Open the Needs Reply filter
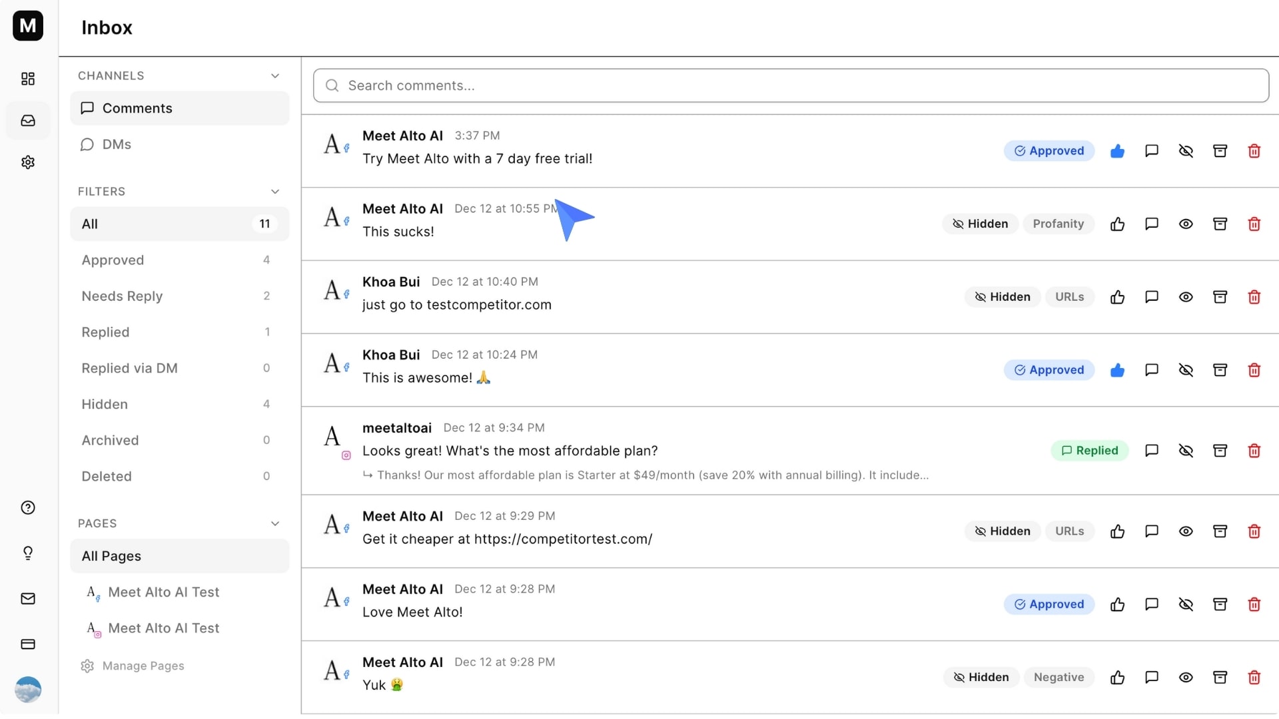This screenshot has height=719, width=1279. pos(122,296)
